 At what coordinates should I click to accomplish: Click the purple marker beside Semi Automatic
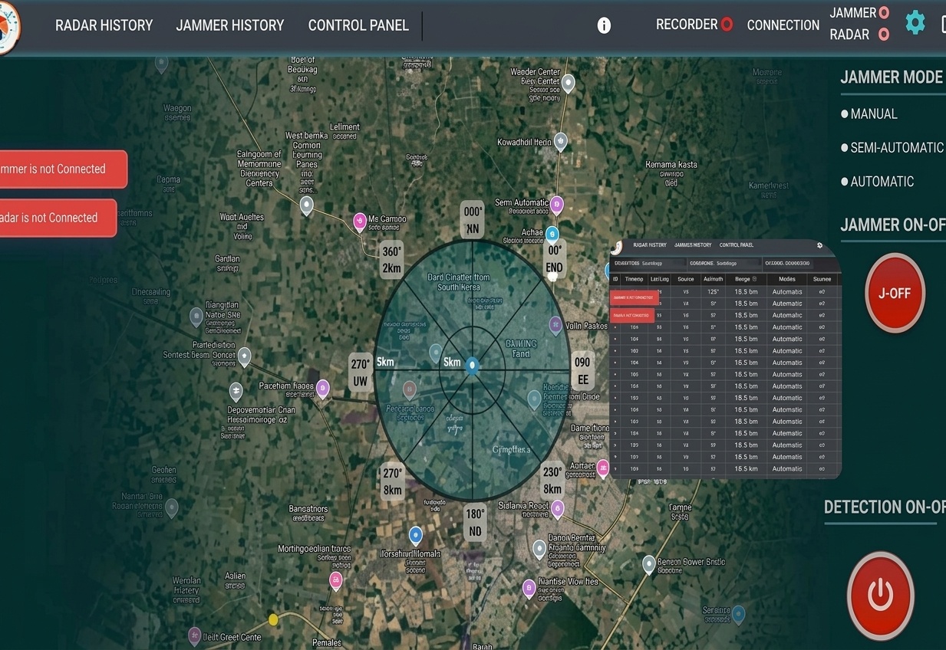[557, 205]
